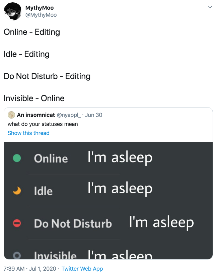217x274 pixels.
Task: Select the Online status row in Discord
Action: pyautogui.click(x=51, y=158)
